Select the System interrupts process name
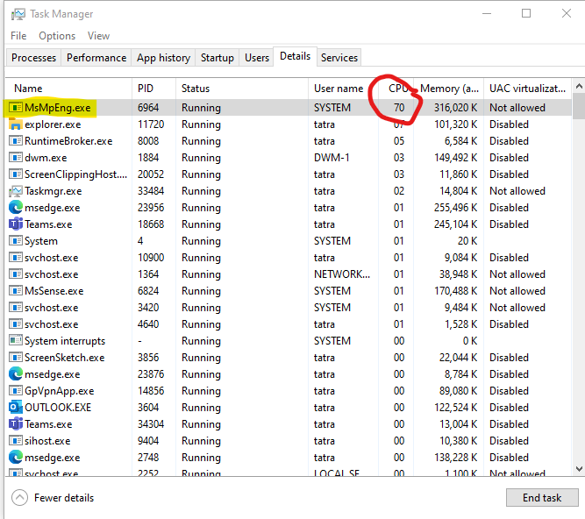Image resolution: width=585 pixels, height=519 pixels. 65,341
